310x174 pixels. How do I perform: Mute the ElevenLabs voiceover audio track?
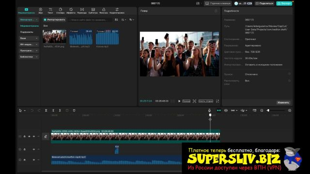(x=34, y=160)
